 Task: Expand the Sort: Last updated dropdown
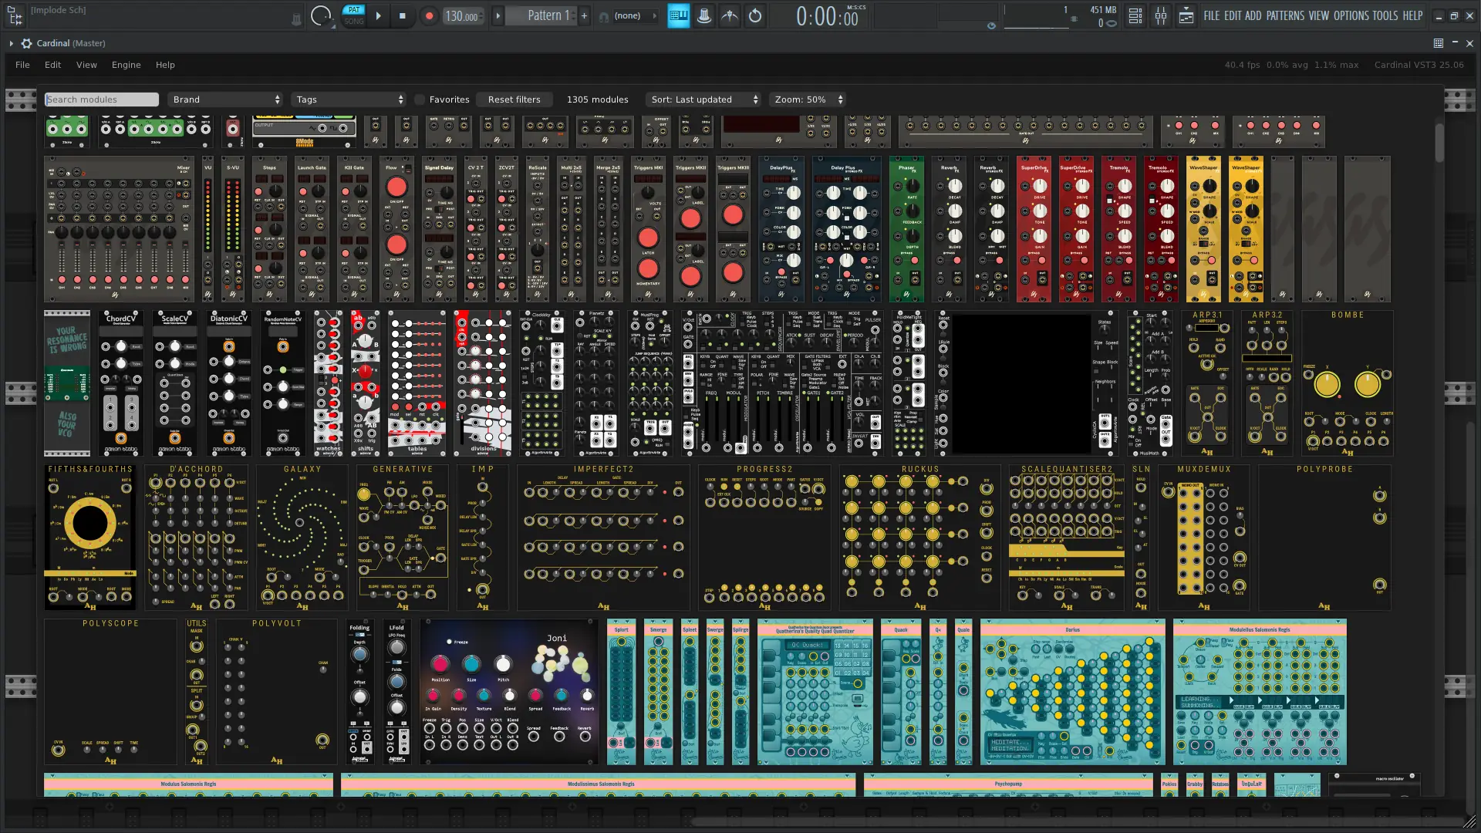[x=704, y=99]
